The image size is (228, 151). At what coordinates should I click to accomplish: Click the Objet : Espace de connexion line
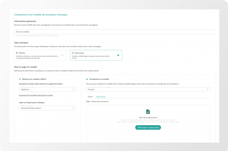(x=97, y=101)
